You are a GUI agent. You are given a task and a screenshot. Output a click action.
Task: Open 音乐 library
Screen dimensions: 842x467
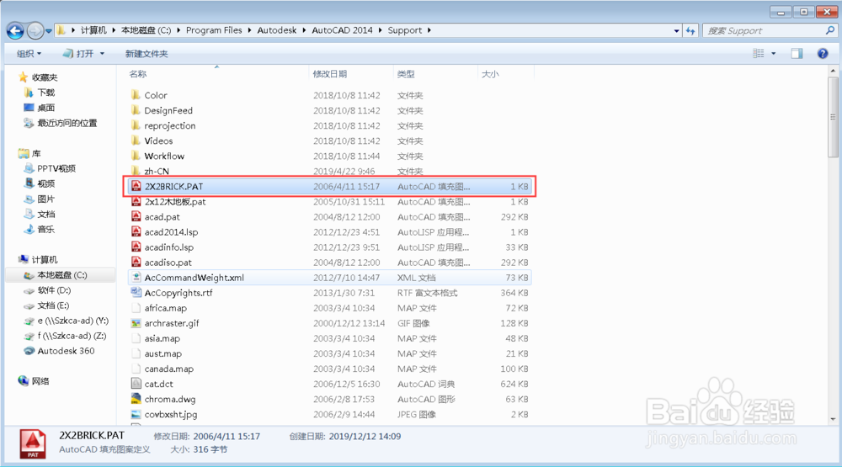[46, 229]
